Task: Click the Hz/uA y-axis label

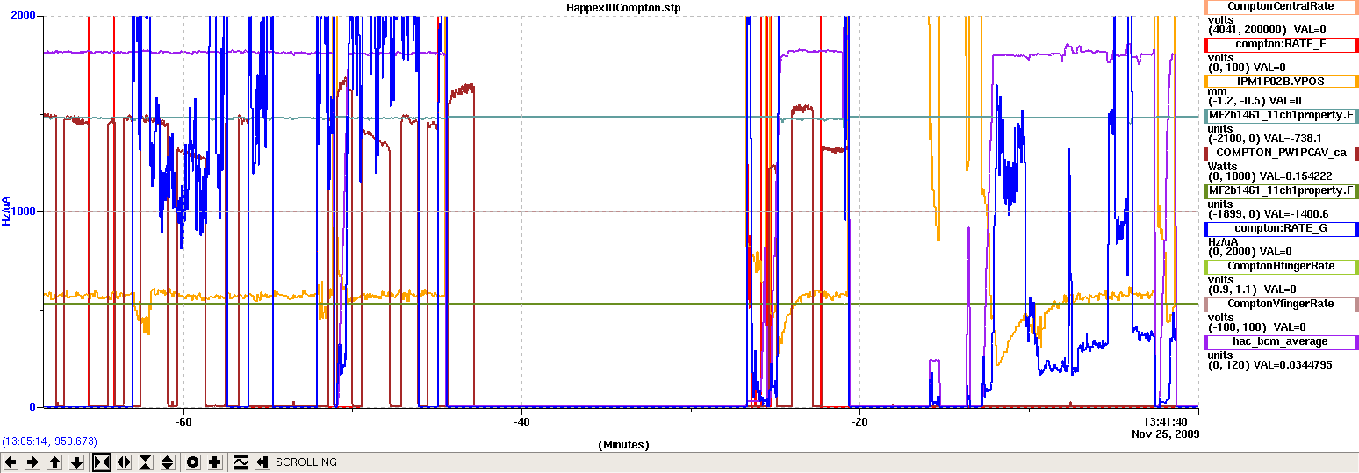Action: coord(6,211)
